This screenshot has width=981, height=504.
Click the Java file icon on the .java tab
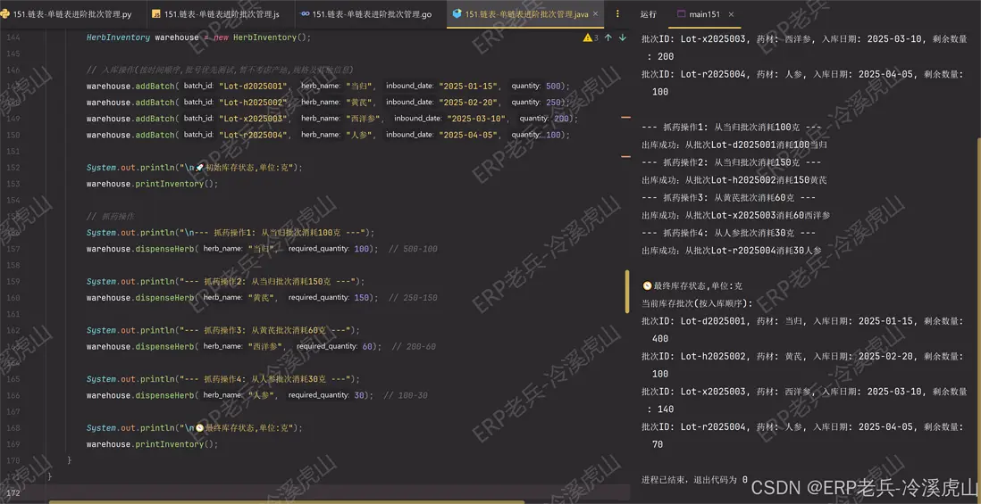coord(457,13)
